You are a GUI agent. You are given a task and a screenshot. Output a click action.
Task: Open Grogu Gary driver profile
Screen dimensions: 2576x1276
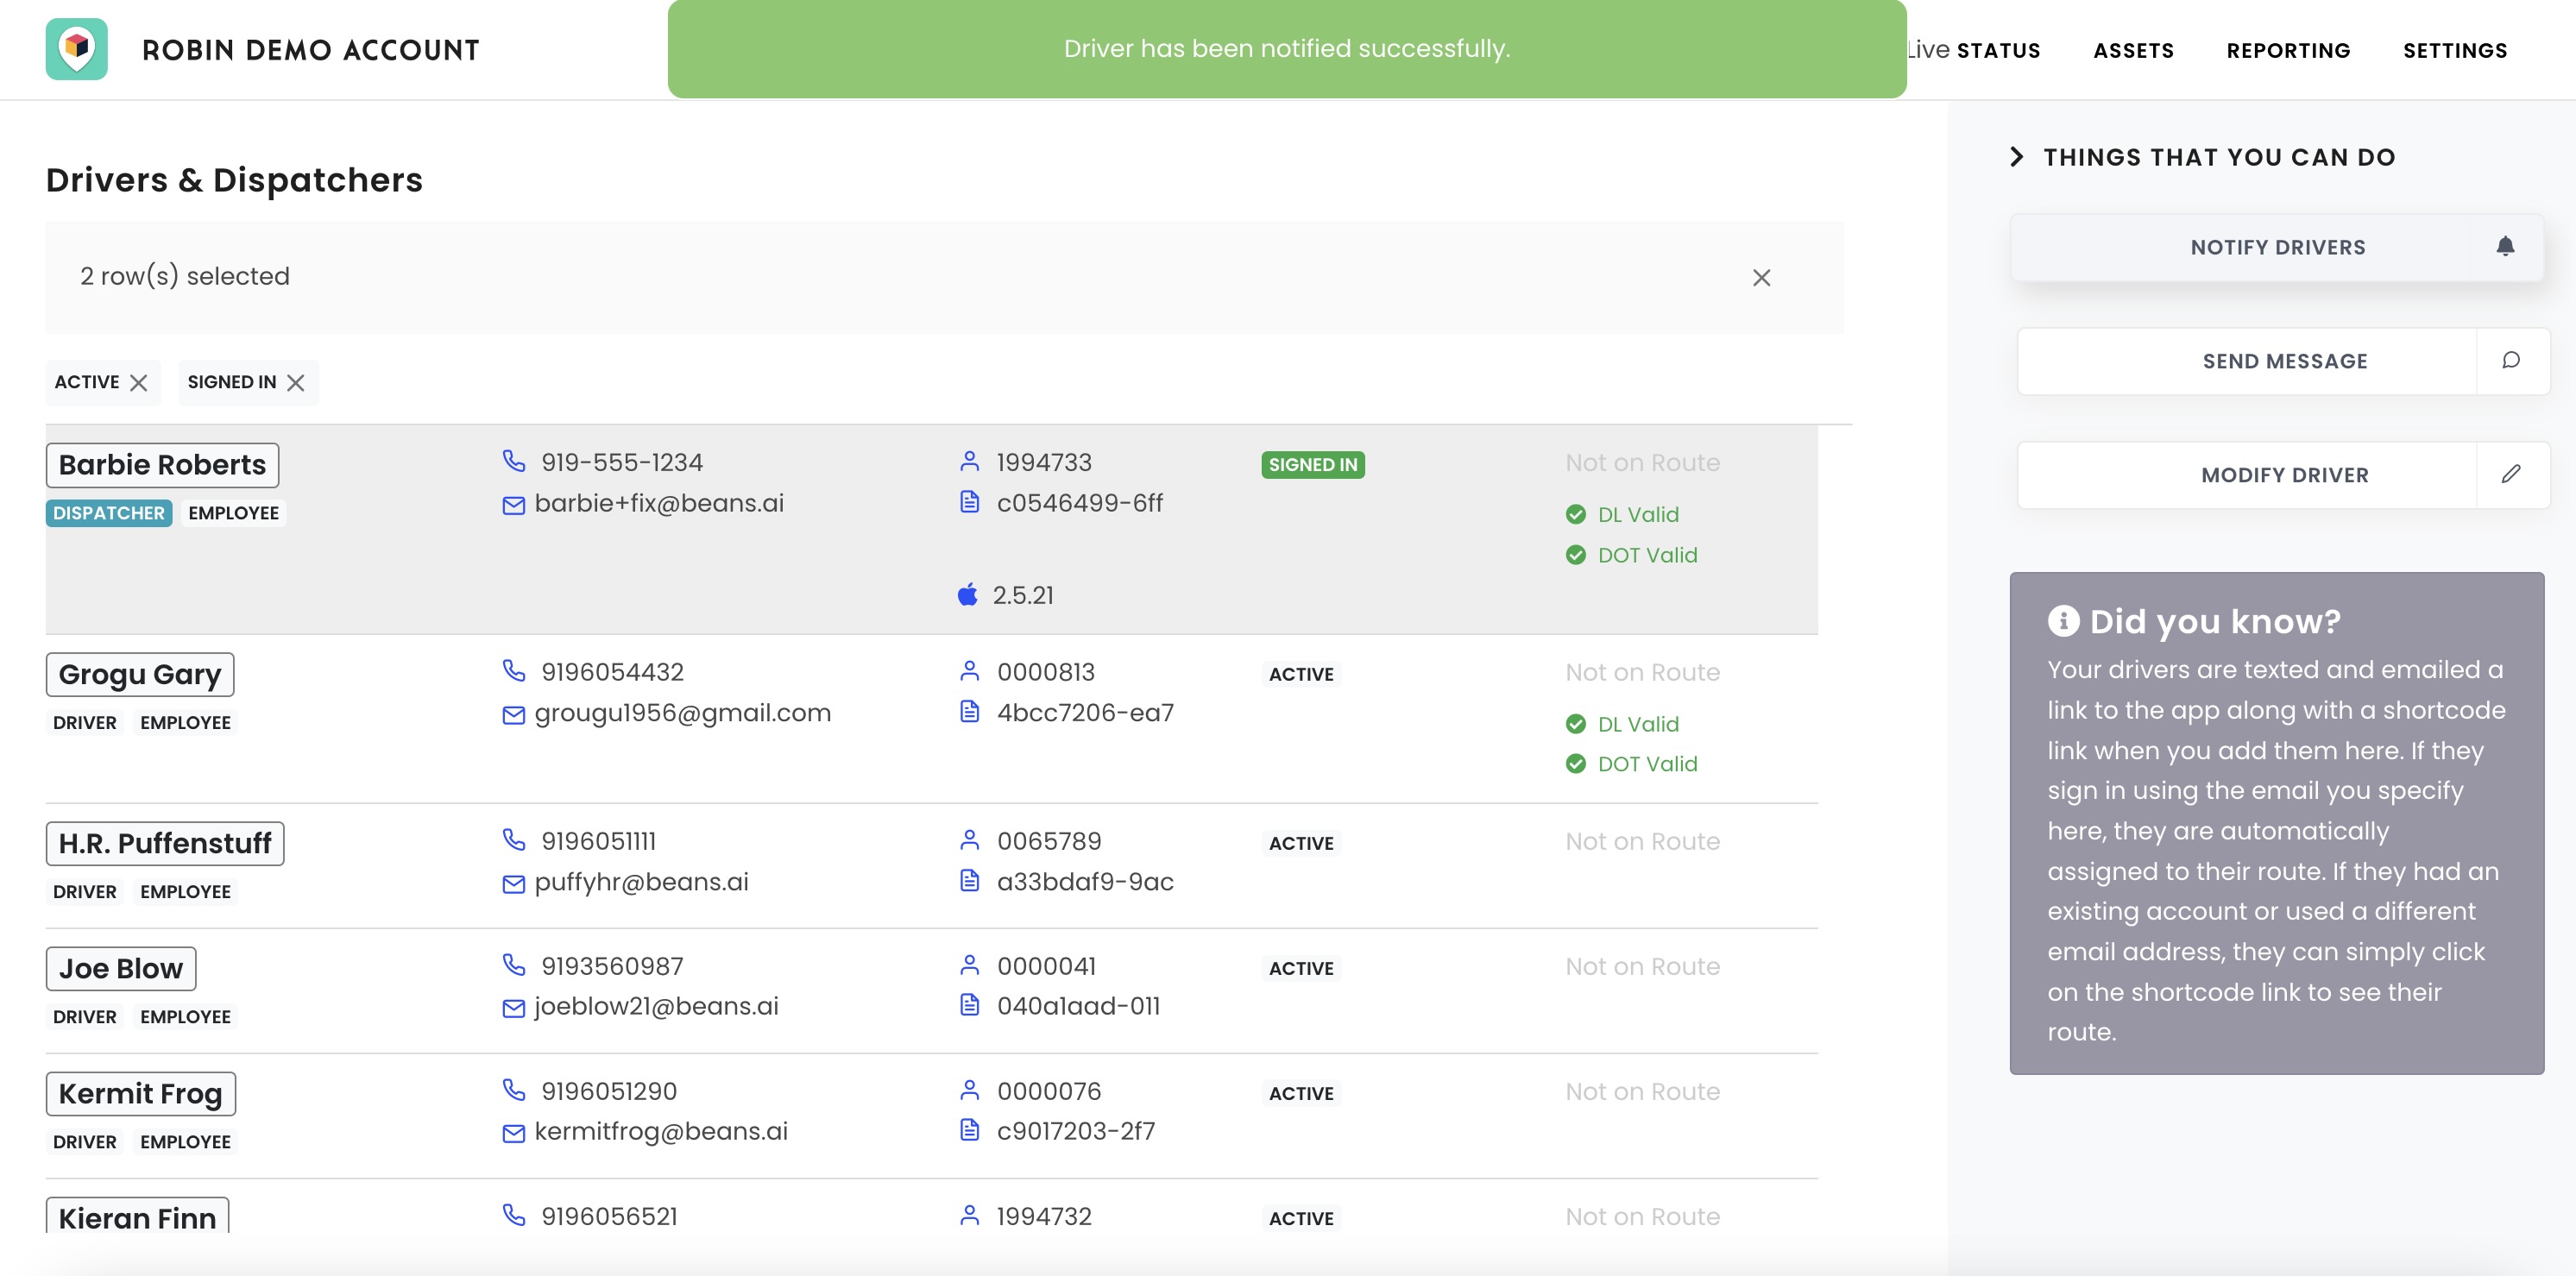coord(140,675)
